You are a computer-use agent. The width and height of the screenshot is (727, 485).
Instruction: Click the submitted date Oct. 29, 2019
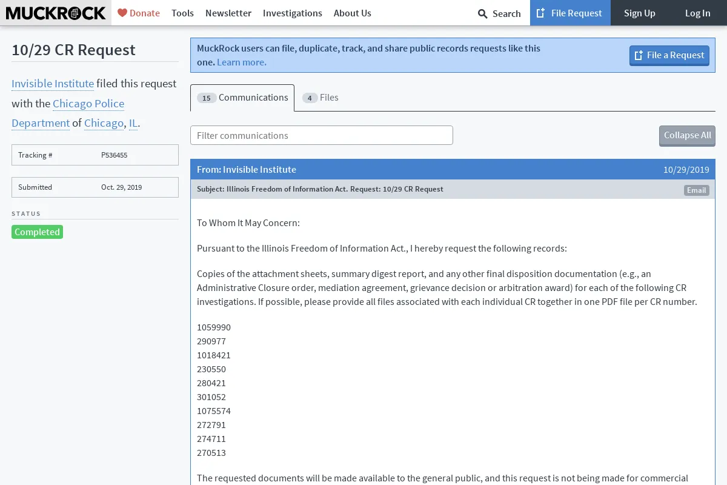pyautogui.click(x=121, y=187)
